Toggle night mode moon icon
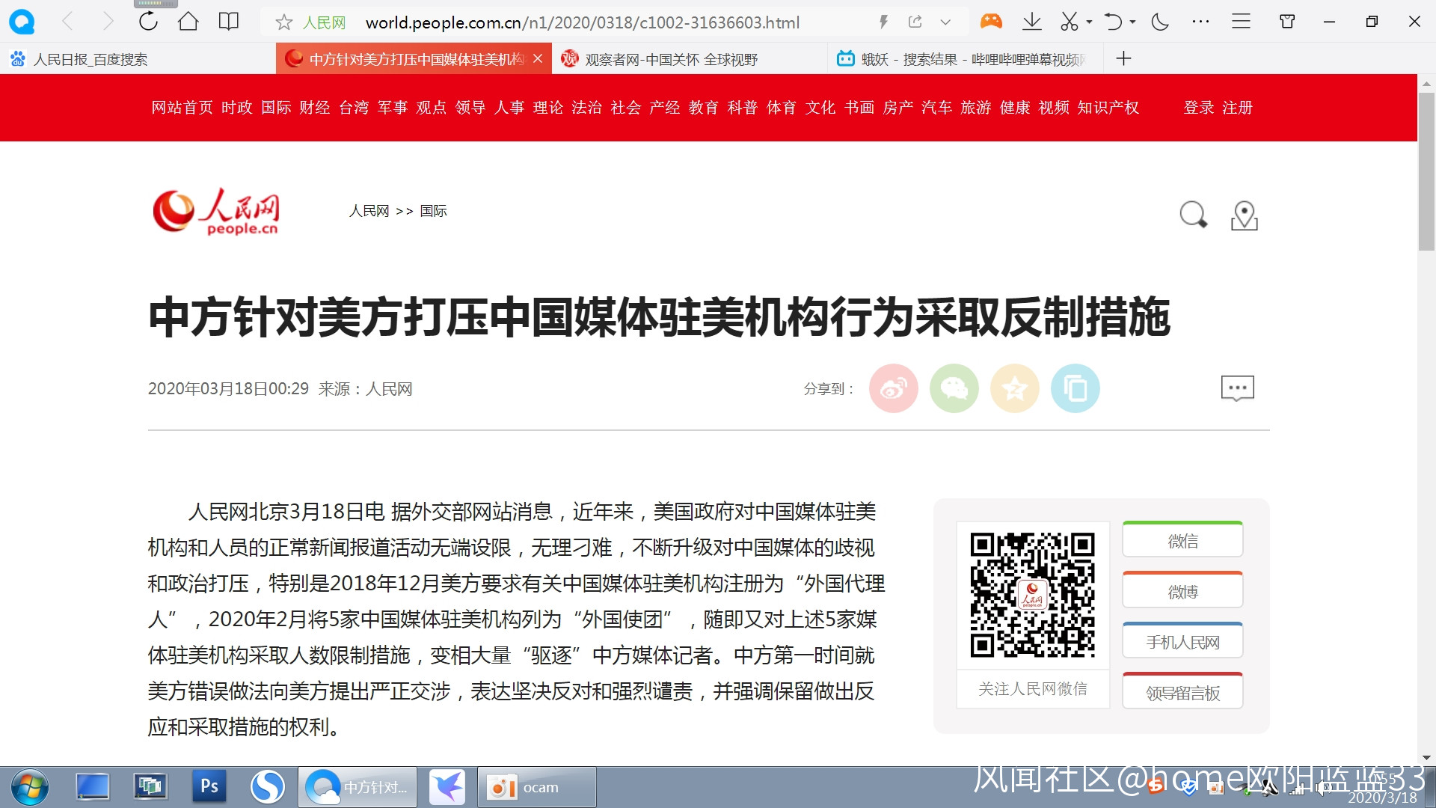 point(1160,22)
